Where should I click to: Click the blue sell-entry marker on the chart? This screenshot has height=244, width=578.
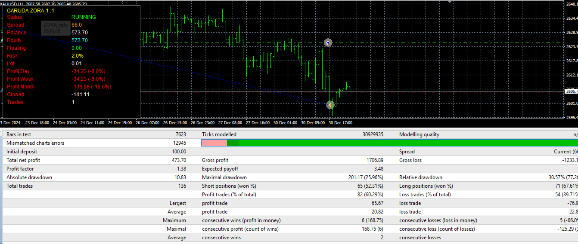pyautogui.click(x=328, y=43)
